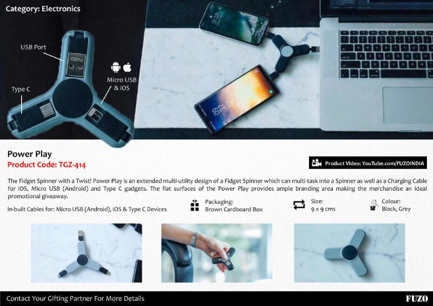Open thumbnail of hand holding spinner
The height and width of the screenshot is (306, 433).
click(x=217, y=253)
